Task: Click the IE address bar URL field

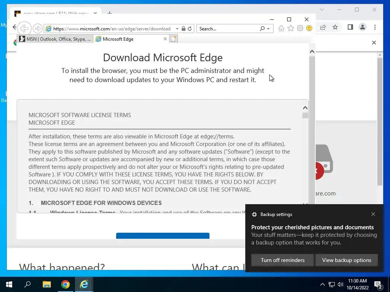Action: point(112,29)
